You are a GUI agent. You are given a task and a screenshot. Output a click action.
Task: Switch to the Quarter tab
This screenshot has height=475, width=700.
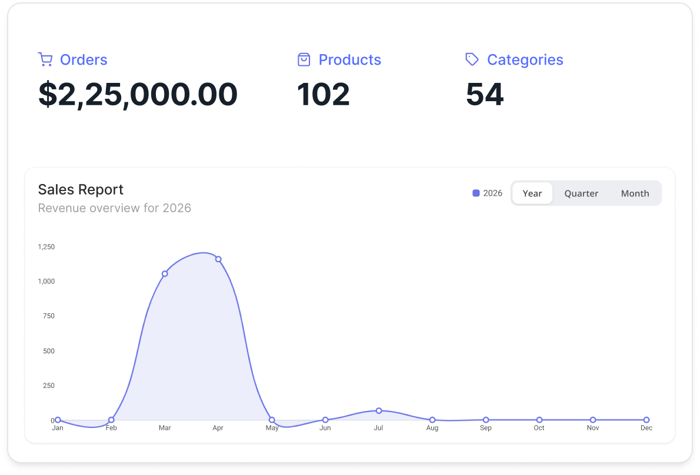[x=581, y=193]
